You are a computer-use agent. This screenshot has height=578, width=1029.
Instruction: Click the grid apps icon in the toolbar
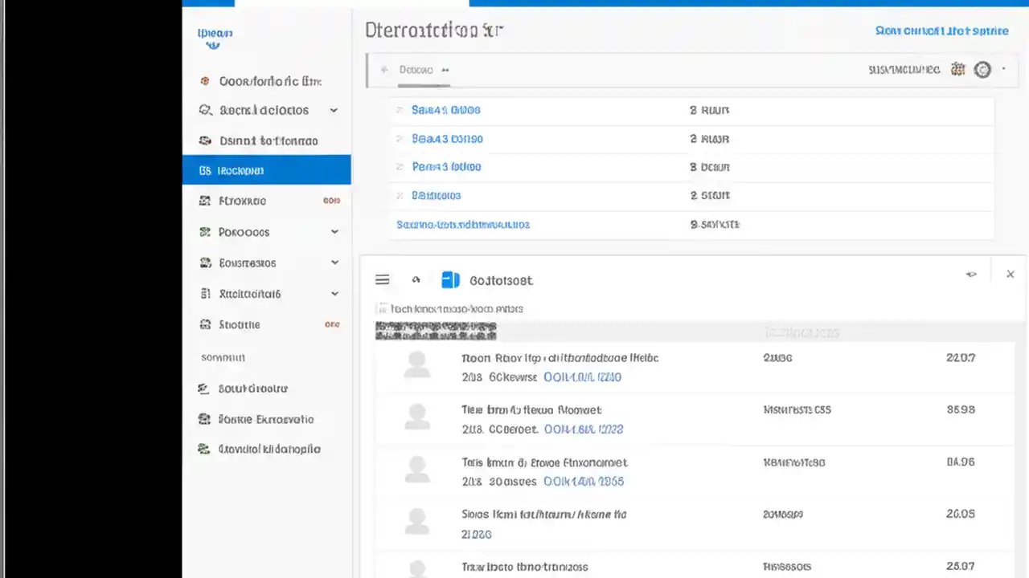pos(957,69)
